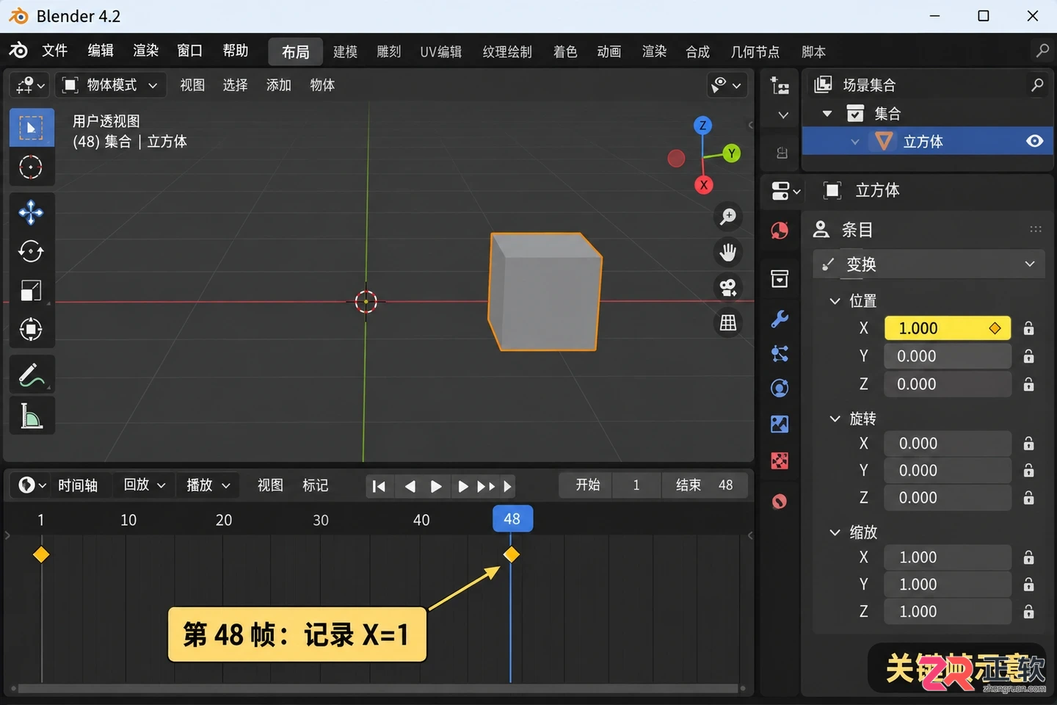
Task: Click the viewport zoom magnifier icon
Action: (x=728, y=217)
